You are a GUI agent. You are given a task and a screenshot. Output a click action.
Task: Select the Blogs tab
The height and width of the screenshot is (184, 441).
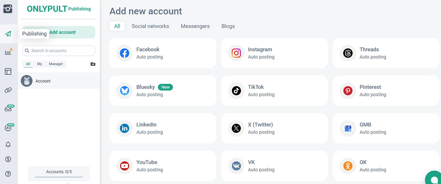228,26
